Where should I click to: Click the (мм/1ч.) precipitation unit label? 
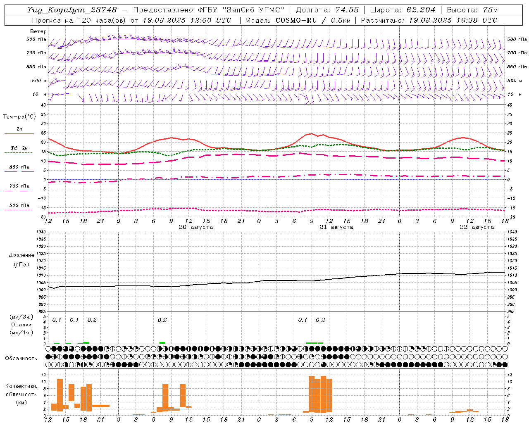[21, 333]
